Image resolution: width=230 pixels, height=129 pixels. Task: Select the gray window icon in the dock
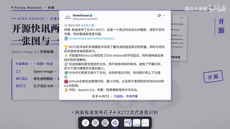click(105, 123)
